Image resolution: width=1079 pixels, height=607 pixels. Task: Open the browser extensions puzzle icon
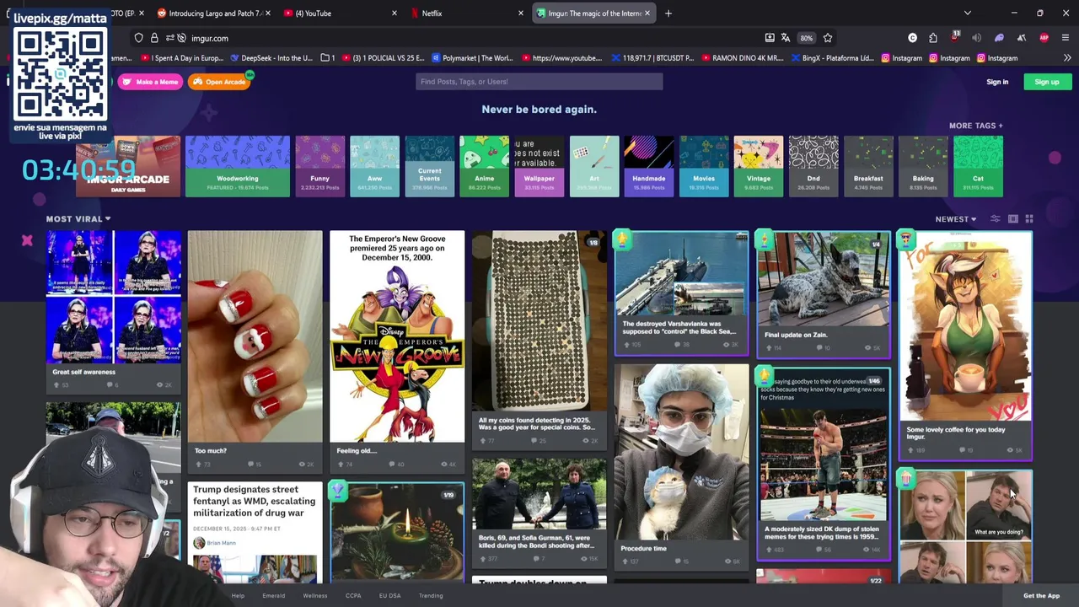pyautogui.click(x=933, y=38)
